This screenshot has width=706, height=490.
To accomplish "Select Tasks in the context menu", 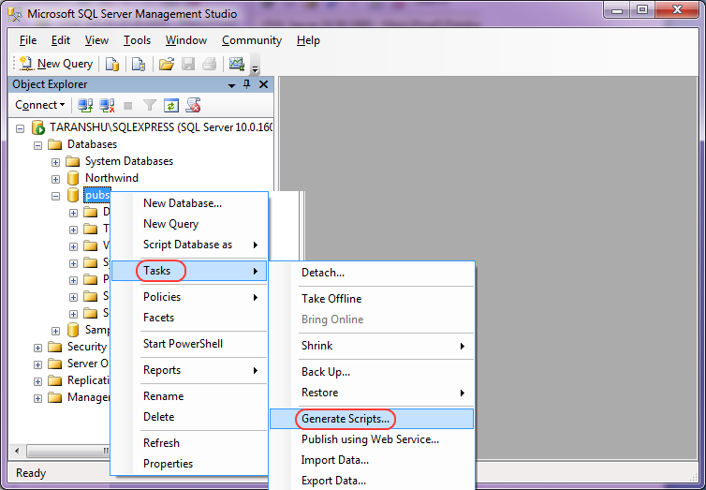I will click(x=189, y=271).
